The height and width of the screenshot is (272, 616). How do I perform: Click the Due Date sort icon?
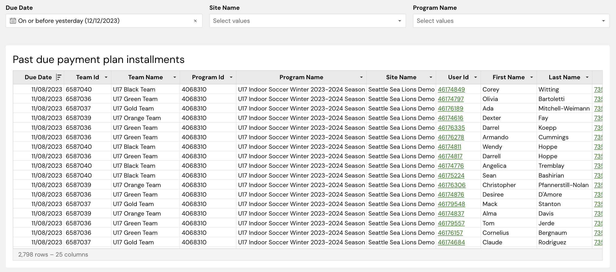click(x=59, y=77)
